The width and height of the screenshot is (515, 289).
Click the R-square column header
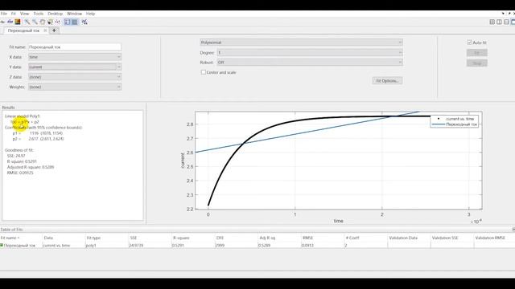click(193, 238)
